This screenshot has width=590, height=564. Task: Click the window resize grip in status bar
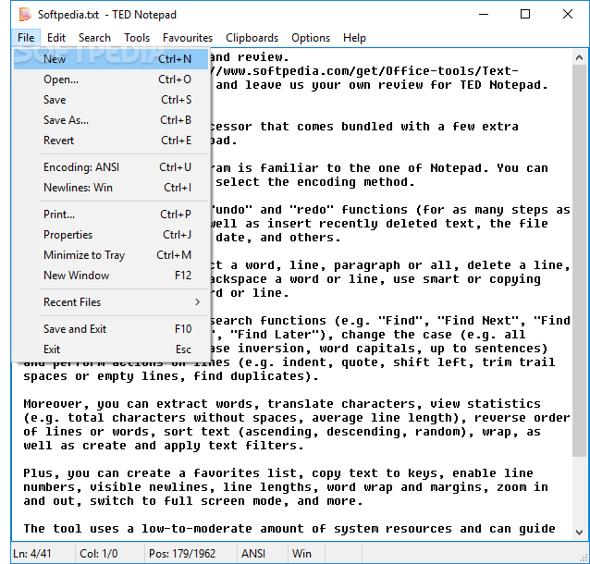[584, 558]
